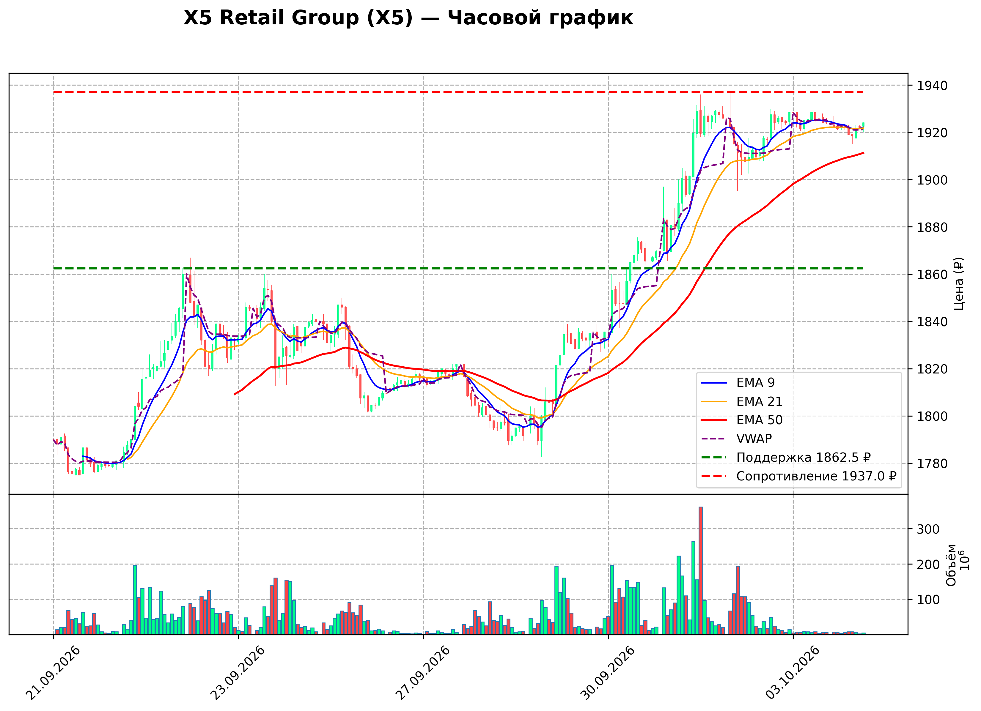Image resolution: width=981 pixels, height=711 pixels.
Task: Click the 1900 price axis tick
Action: [933, 180]
